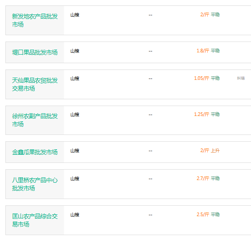
Task: Click the 1.25/斤 price for 徐州 market
Action: pyautogui.click(x=201, y=114)
